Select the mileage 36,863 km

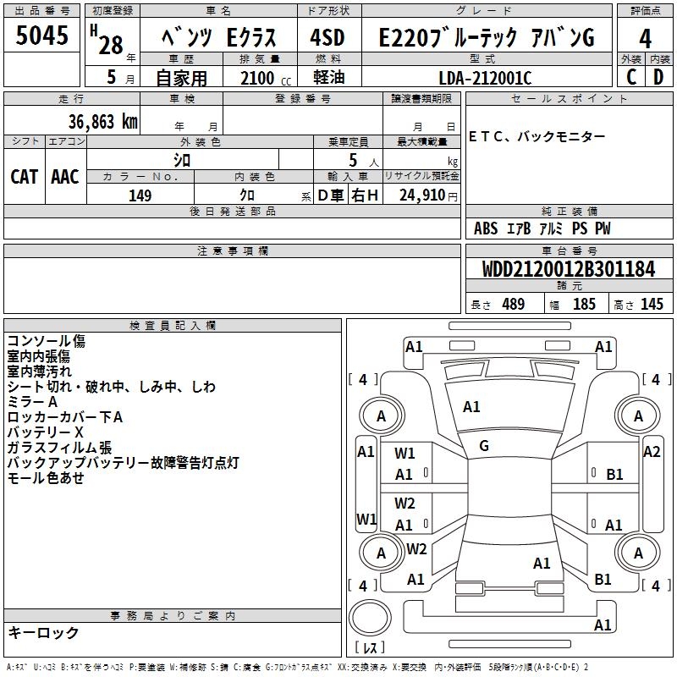point(102,121)
